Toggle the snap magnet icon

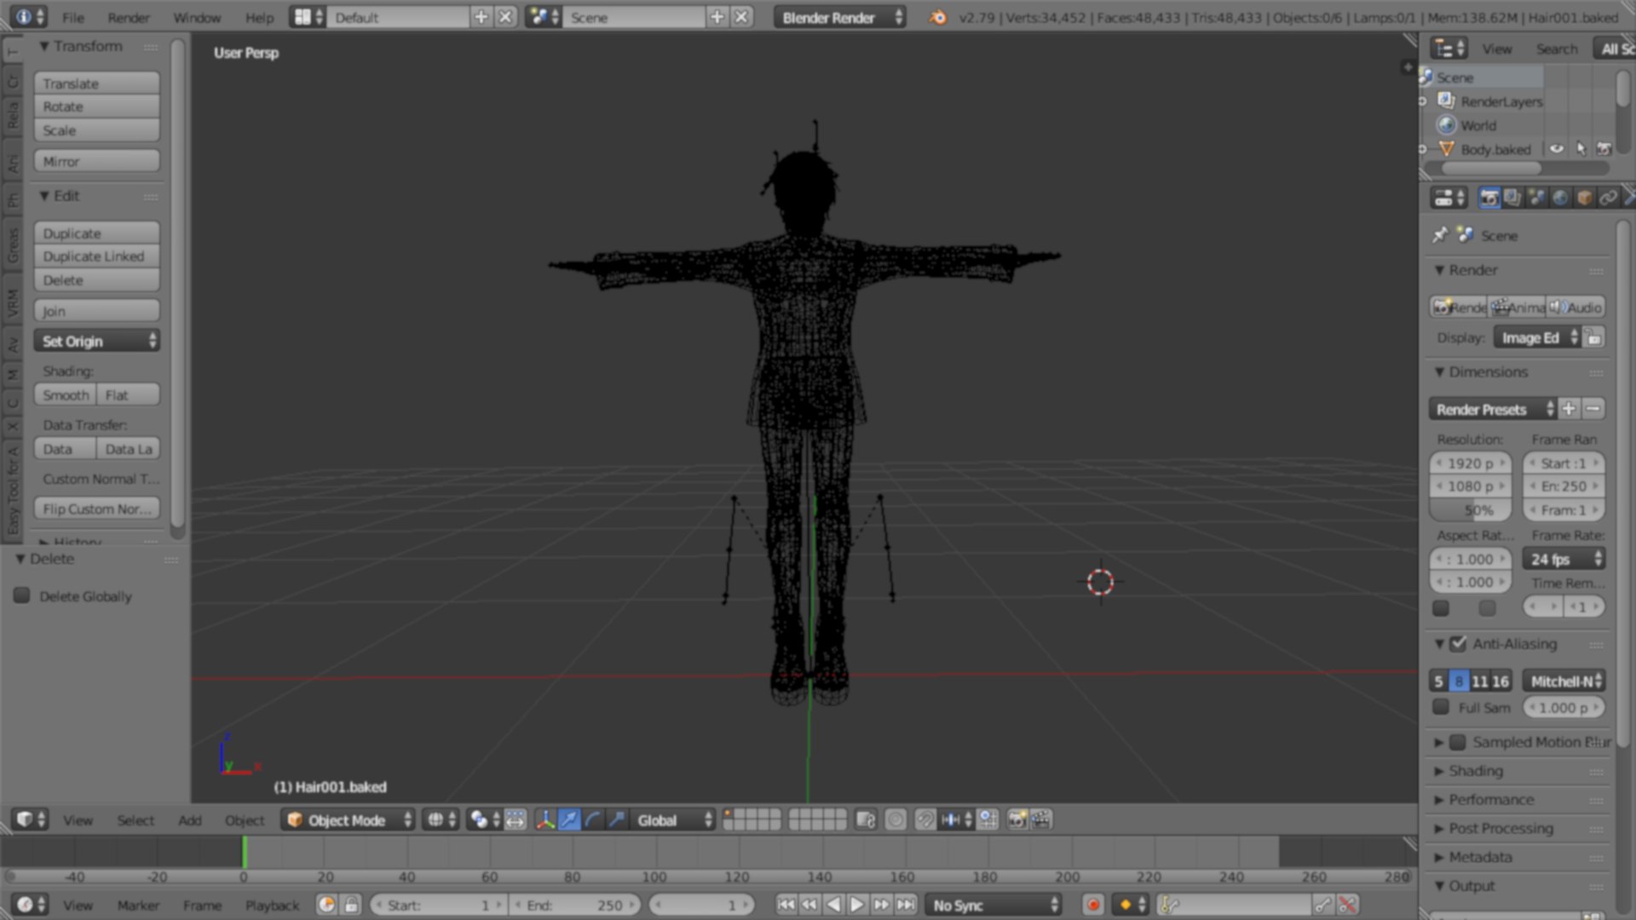[x=925, y=819]
